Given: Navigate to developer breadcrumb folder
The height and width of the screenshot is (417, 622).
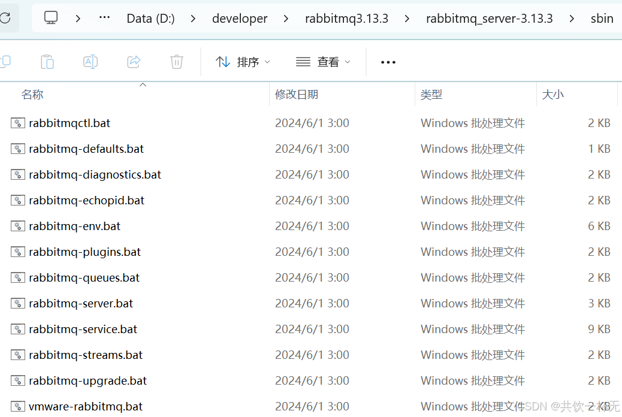Looking at the screenshot, I should (240, 18).
